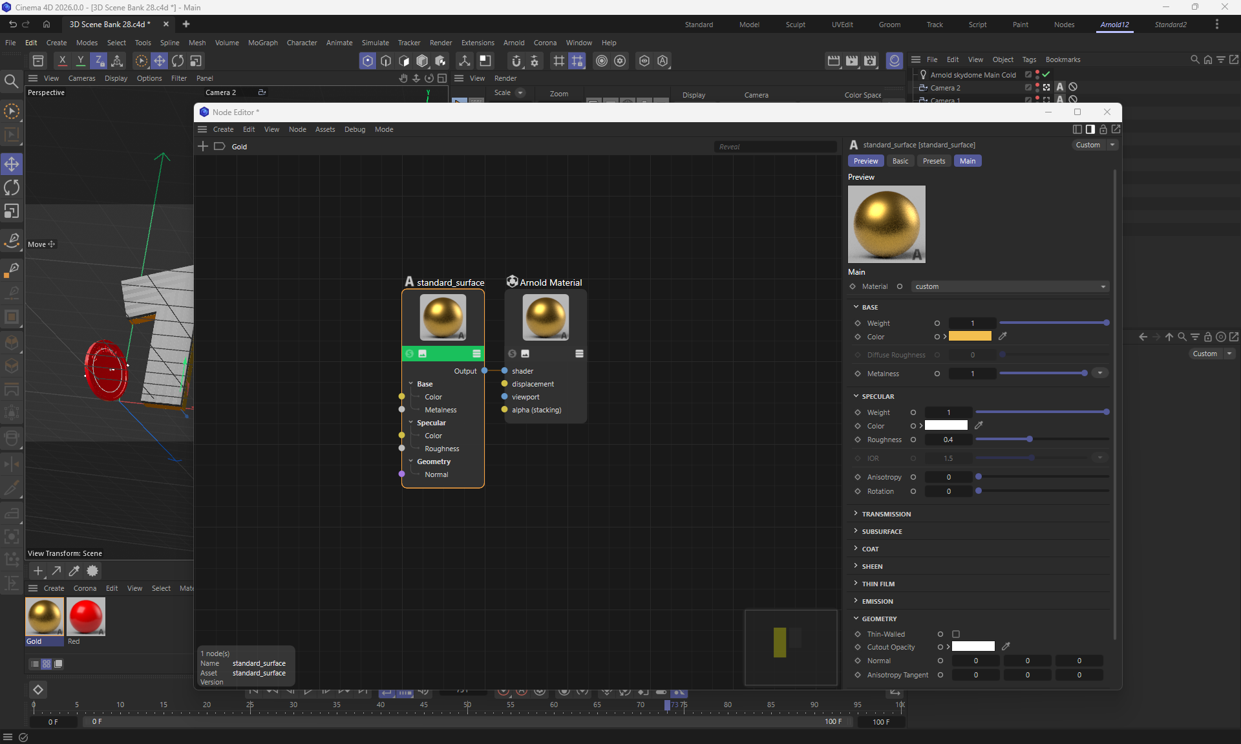Collapse the Specular group on standard_surface node
The width and height of the screenshot is (1241, 744).
(411, 423)
